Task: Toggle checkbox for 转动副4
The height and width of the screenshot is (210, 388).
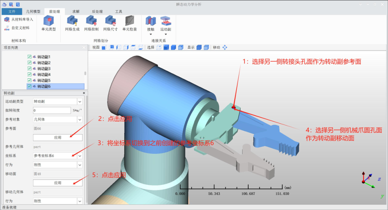Action: pyautogui.click(x=29, y=75)
